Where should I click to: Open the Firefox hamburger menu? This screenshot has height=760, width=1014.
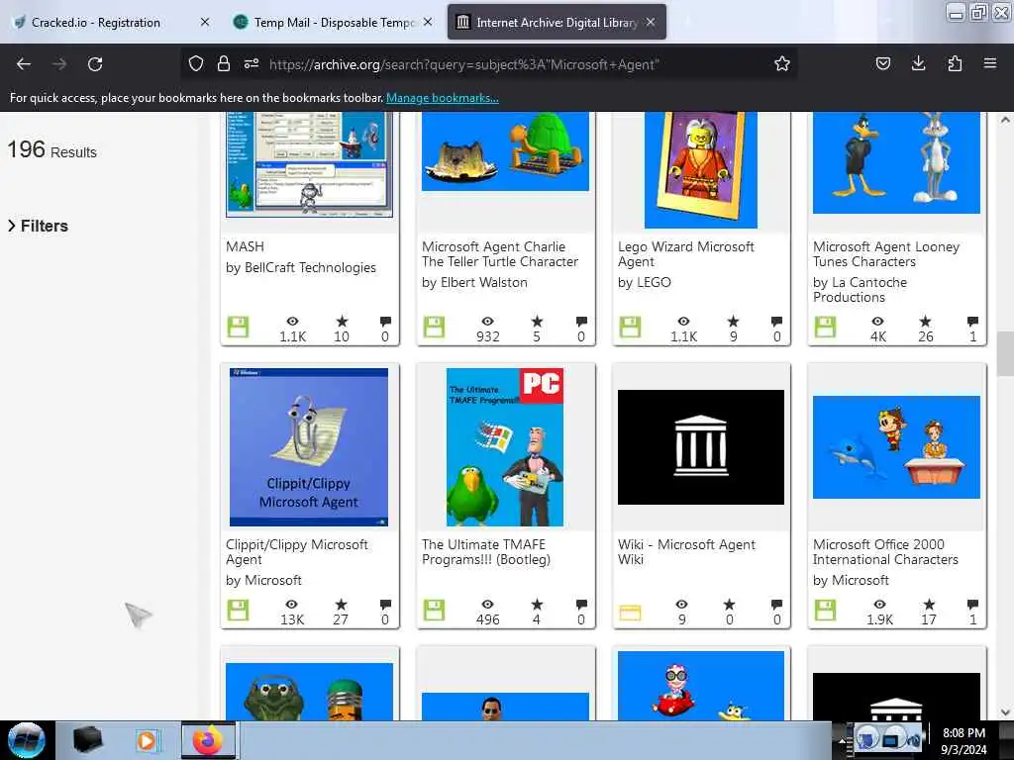[x=989, y=64]
